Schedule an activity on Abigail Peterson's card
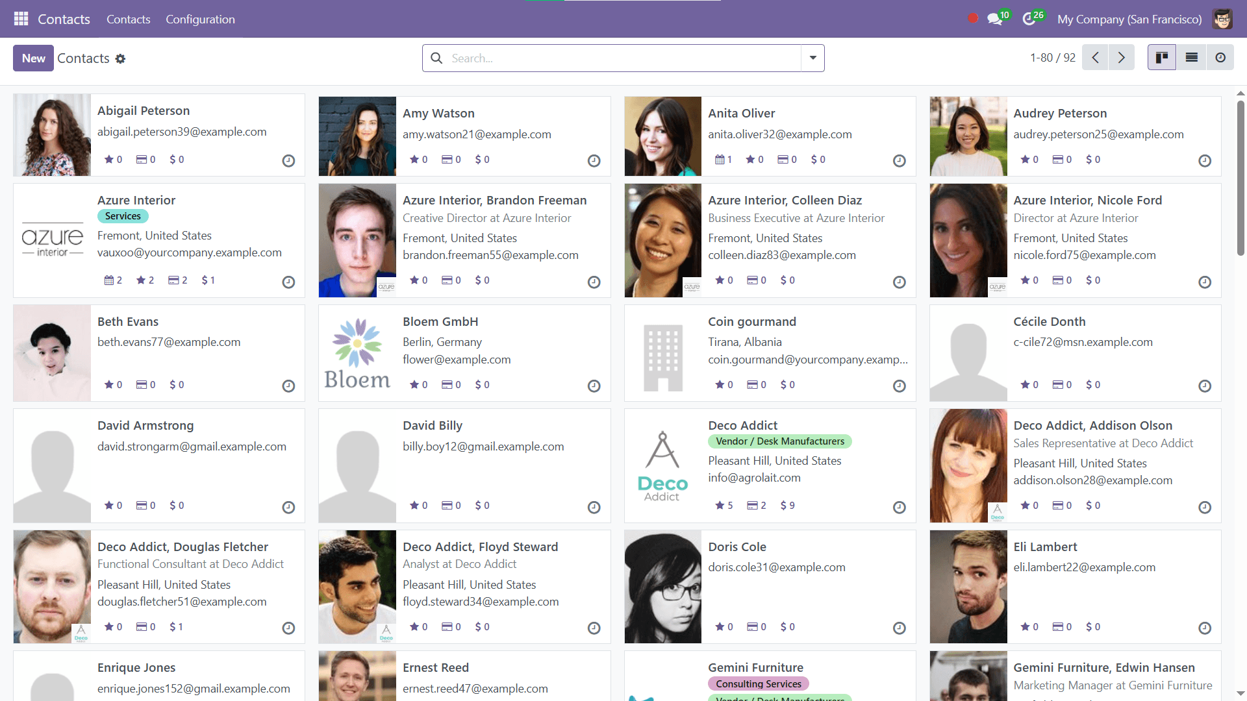 (x=288, y=161)
